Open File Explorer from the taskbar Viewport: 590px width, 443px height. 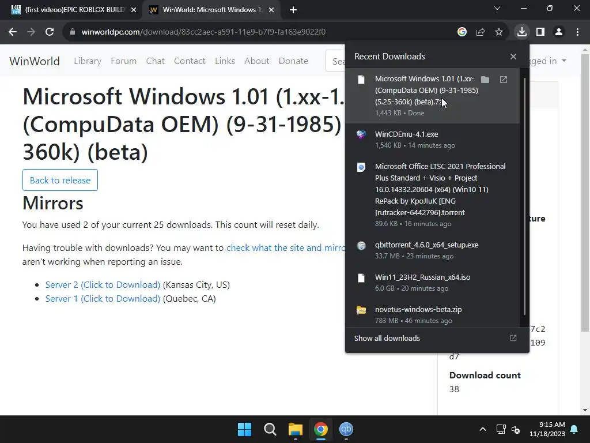click(296, 429)
